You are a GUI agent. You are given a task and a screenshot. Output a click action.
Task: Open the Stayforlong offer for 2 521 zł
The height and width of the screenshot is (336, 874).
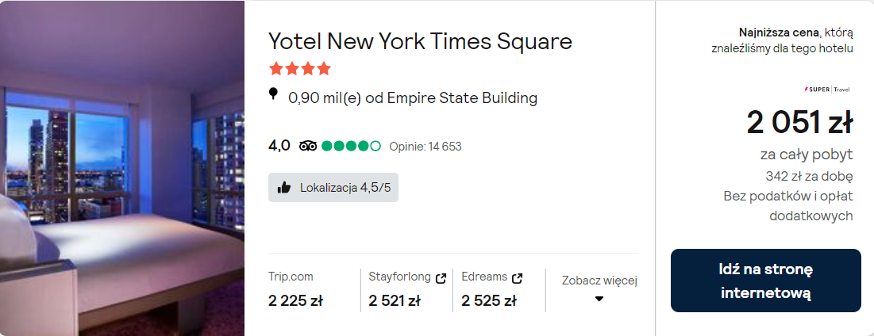[x=395, y=300]
